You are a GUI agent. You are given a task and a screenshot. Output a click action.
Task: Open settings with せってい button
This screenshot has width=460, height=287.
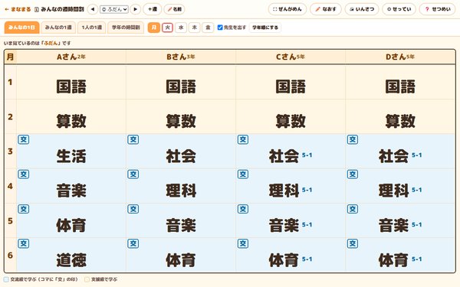[x=399, y=9]
